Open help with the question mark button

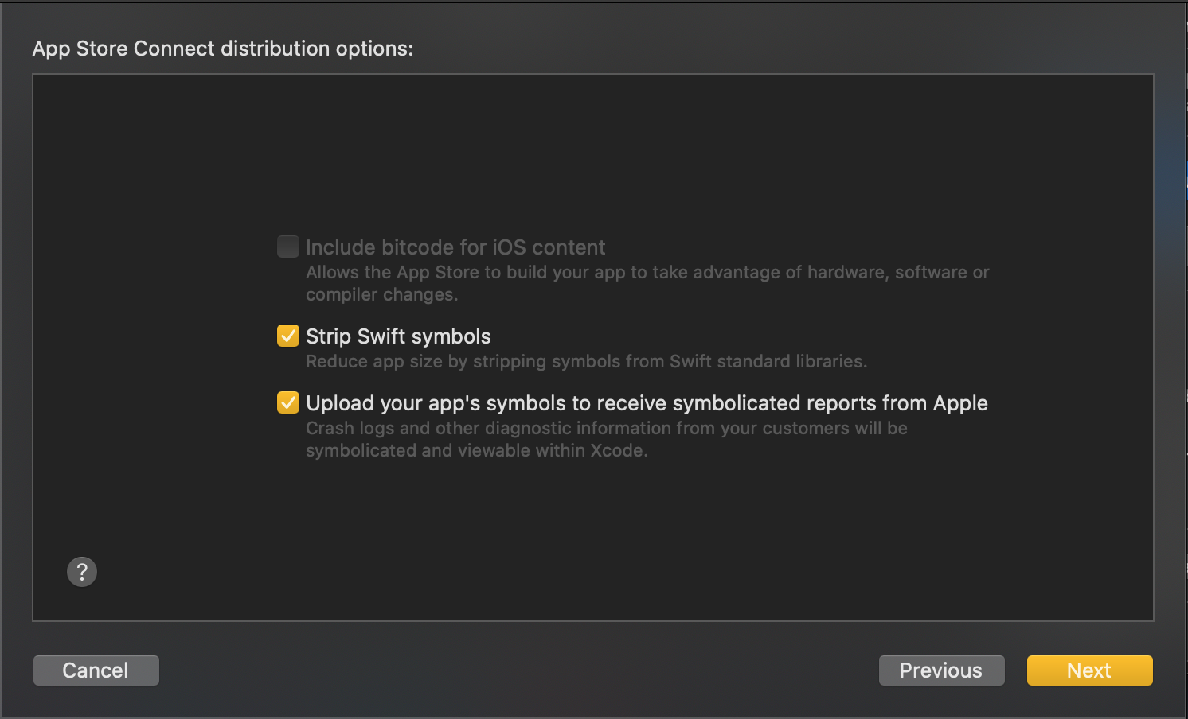click(x=82, y=572)
